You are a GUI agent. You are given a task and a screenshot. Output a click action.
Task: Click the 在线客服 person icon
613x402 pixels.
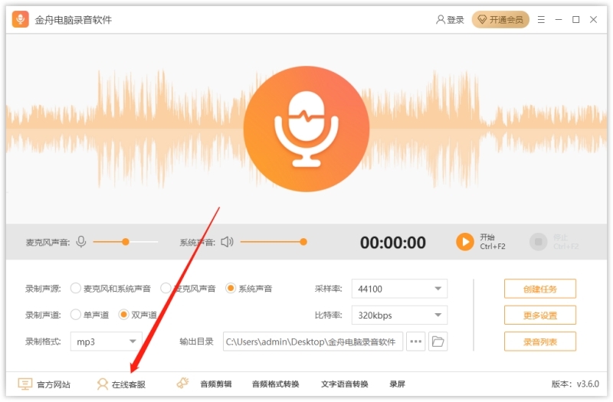103,384
